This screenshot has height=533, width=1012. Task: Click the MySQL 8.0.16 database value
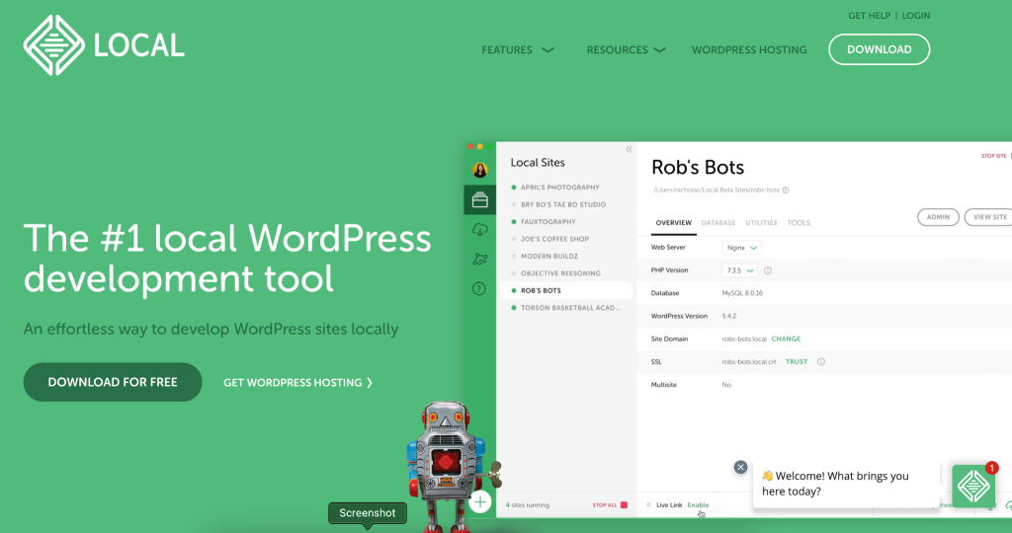point(742,293)
